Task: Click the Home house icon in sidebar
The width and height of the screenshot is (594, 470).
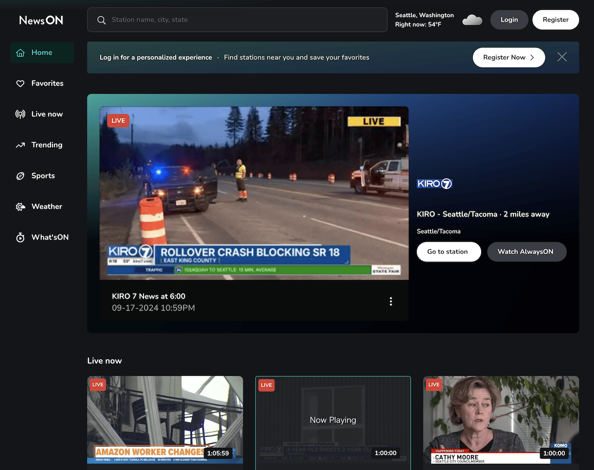Action: [20, 53]
